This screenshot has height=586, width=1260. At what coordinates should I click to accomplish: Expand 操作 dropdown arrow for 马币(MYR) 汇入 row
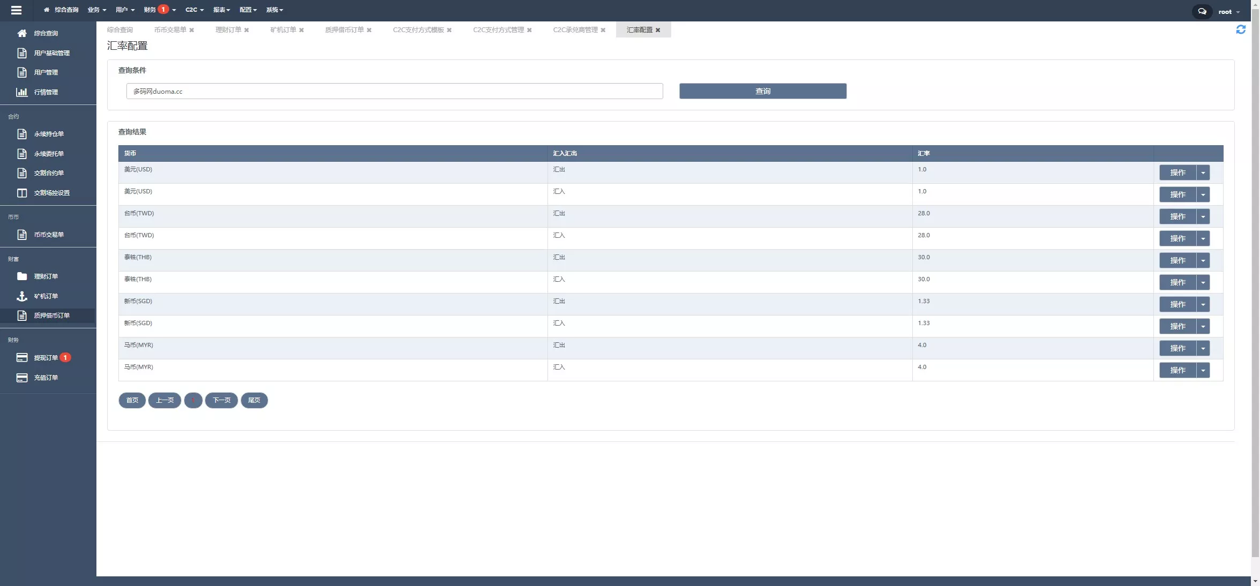(1203, 370)
